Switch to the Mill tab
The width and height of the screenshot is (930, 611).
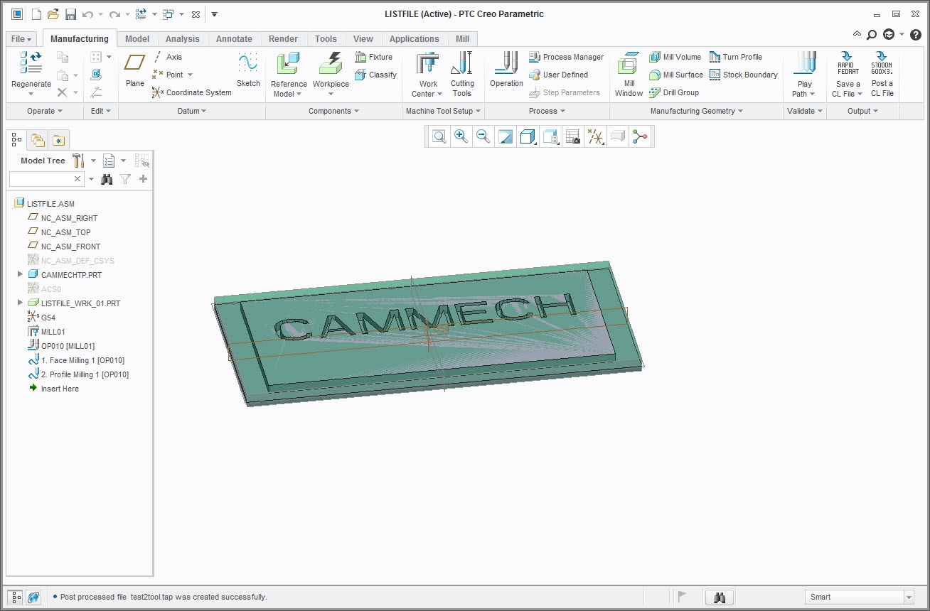[462, 39]
